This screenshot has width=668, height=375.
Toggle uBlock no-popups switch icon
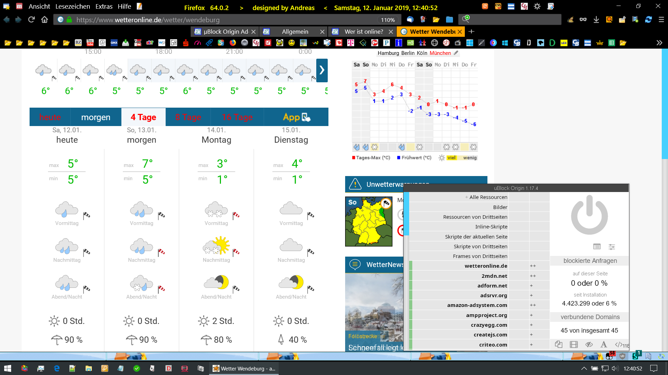pos(558,344)
